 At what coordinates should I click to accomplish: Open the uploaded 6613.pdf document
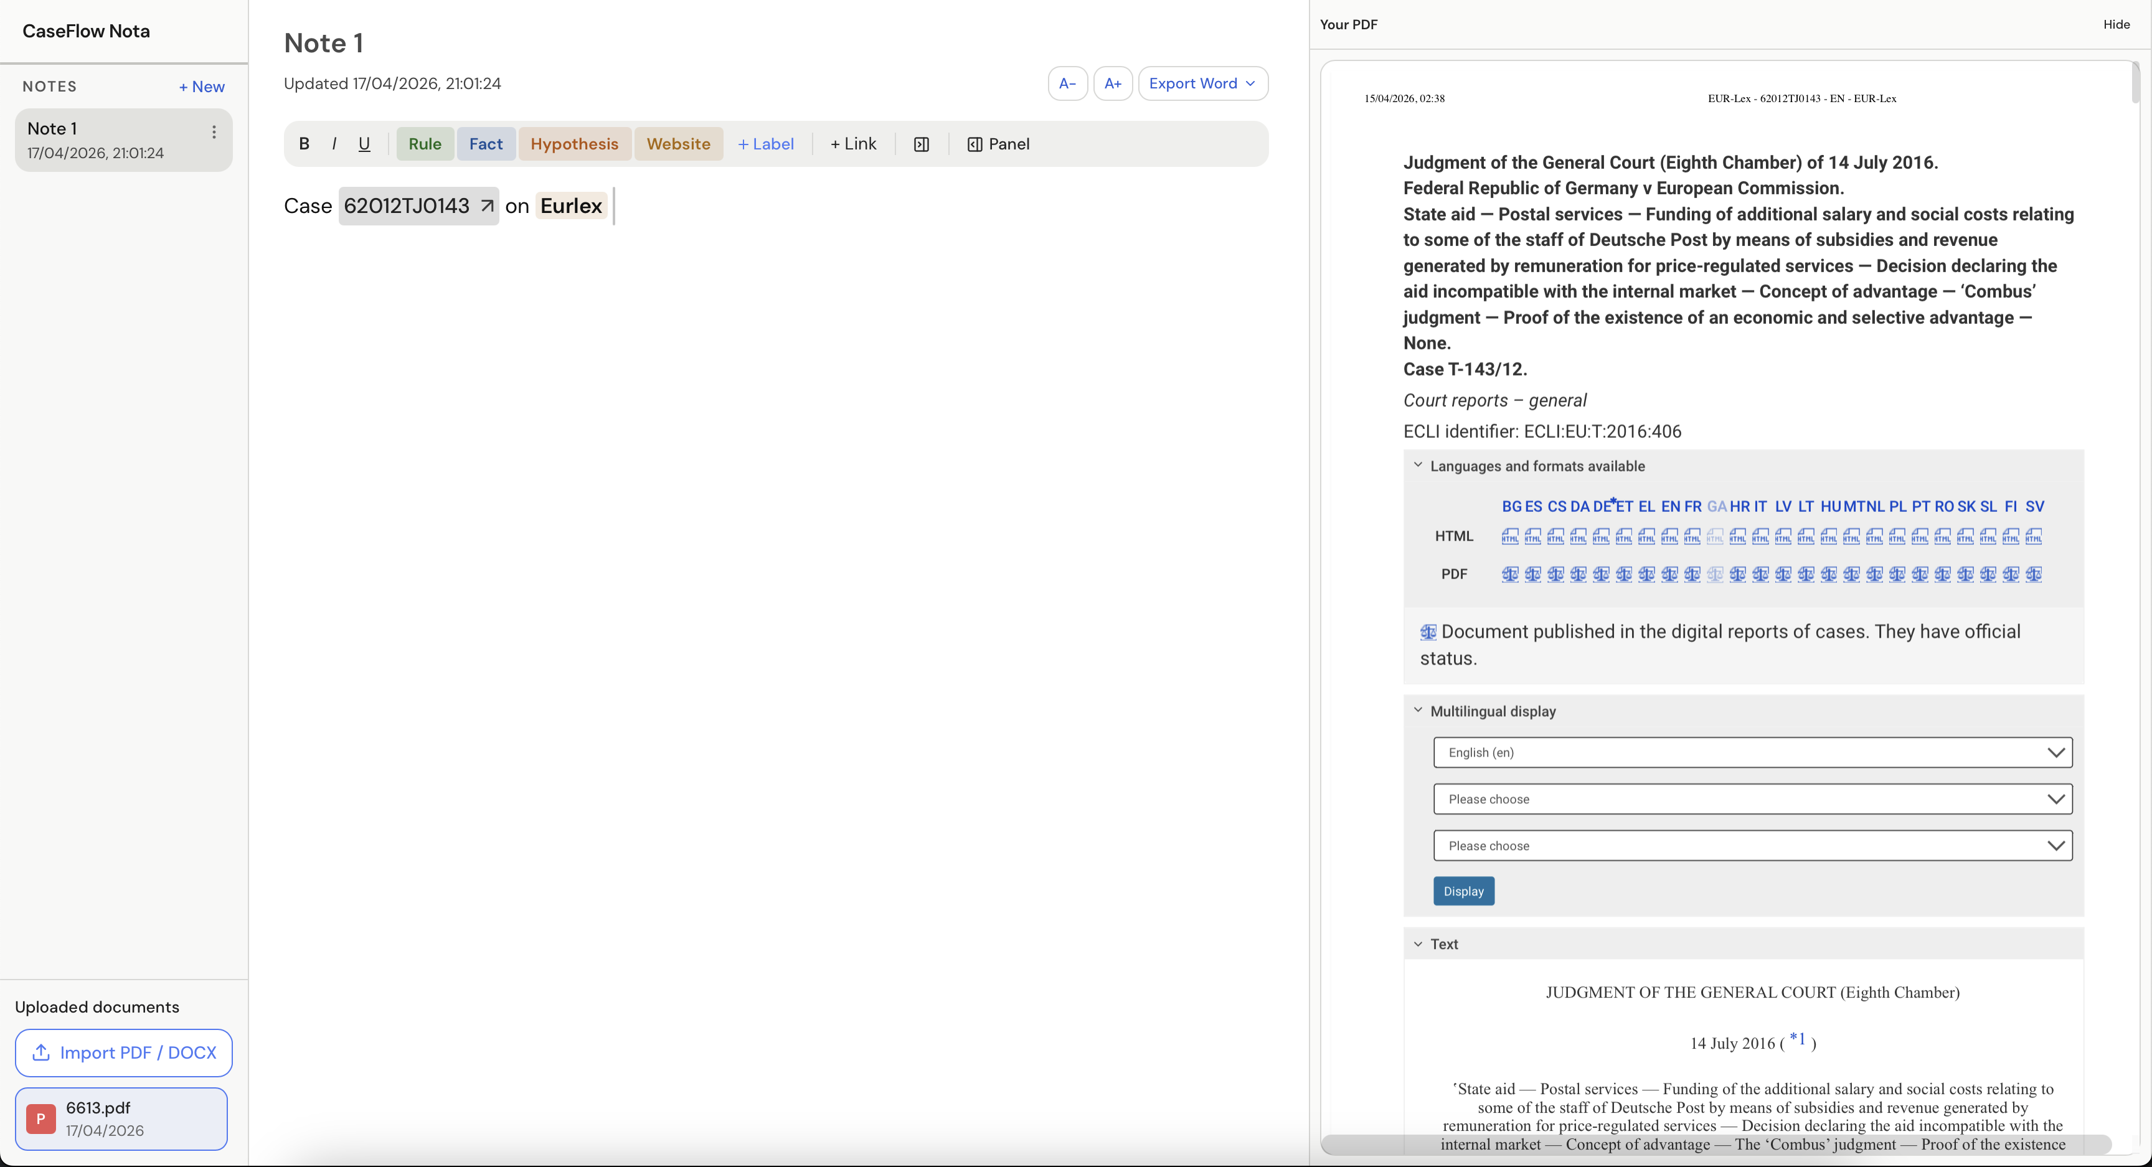click(x=122, y=1118)
